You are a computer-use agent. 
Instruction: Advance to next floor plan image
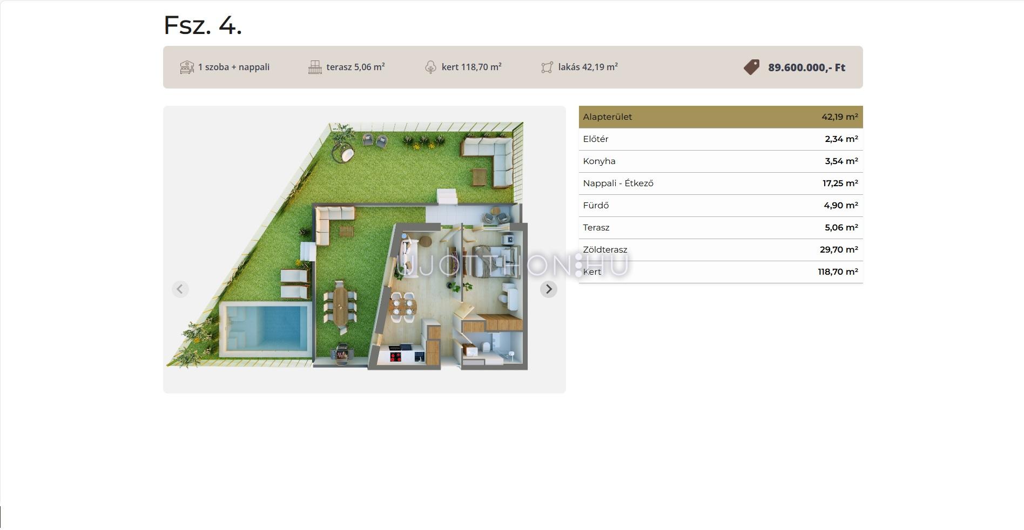[x=549, y=289]
